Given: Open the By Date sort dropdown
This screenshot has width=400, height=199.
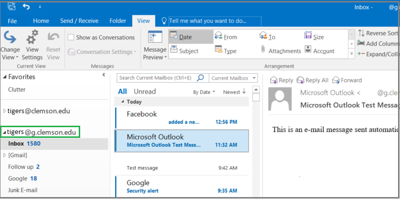Looking at the screenshot, I should pos(204,92).
